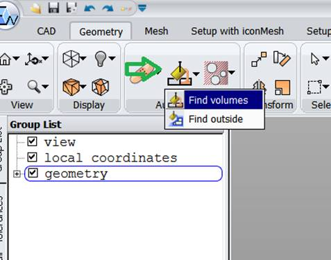
Task: Undo the last action
Action: point(90,8)
